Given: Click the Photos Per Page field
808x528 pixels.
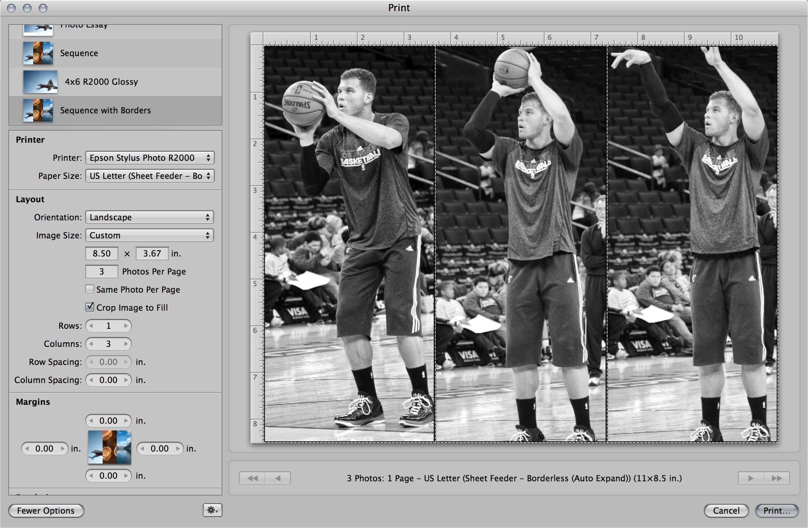Looking at the screenshot, I should [x=101, y=272].
